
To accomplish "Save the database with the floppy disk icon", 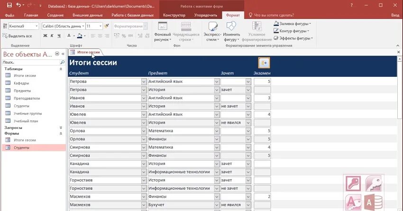I will (x=9, y=5).
